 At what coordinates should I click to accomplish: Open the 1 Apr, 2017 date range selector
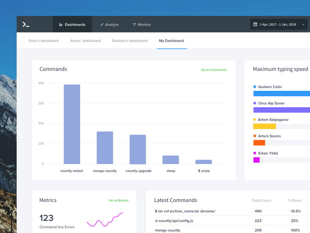278,24
